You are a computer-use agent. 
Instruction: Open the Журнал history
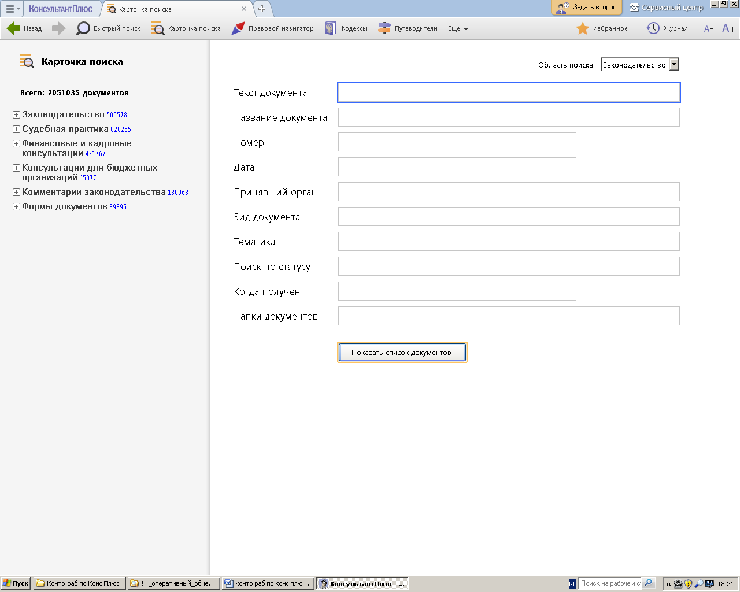[667, 28]
